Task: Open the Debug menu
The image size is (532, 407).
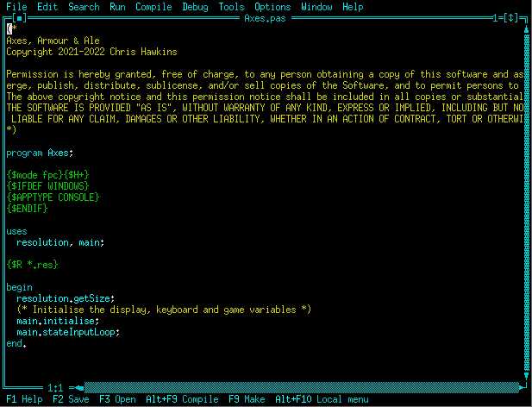Action: [x=195, y=7]
